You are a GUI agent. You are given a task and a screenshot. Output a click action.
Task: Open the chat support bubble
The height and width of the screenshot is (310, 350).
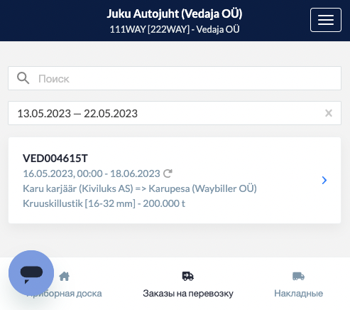click(31, 273)
